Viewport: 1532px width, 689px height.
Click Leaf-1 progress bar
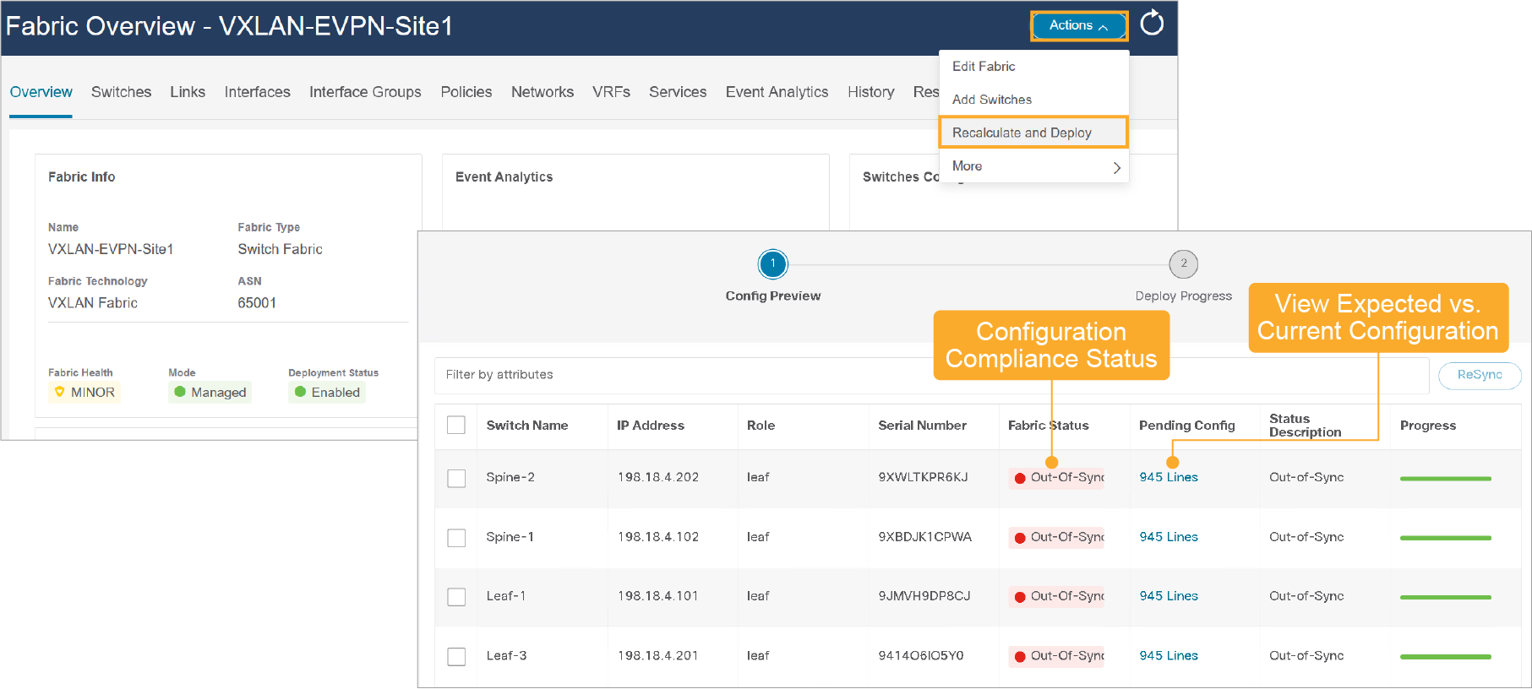click(1445, 597)
